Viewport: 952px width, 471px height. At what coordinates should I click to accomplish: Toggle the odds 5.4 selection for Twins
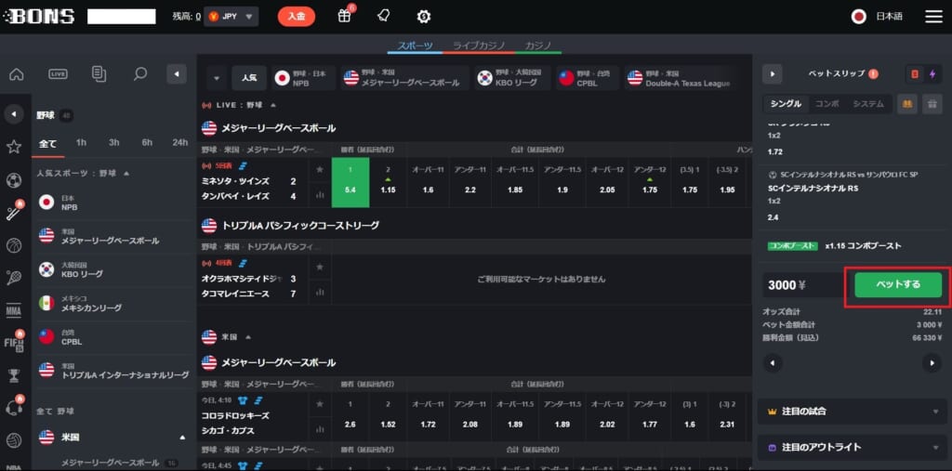coord(350,189)
